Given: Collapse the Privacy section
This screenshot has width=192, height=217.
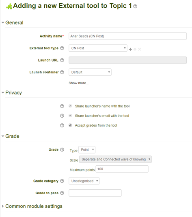Looking at the screenshot, I should (x=13, y=92).
